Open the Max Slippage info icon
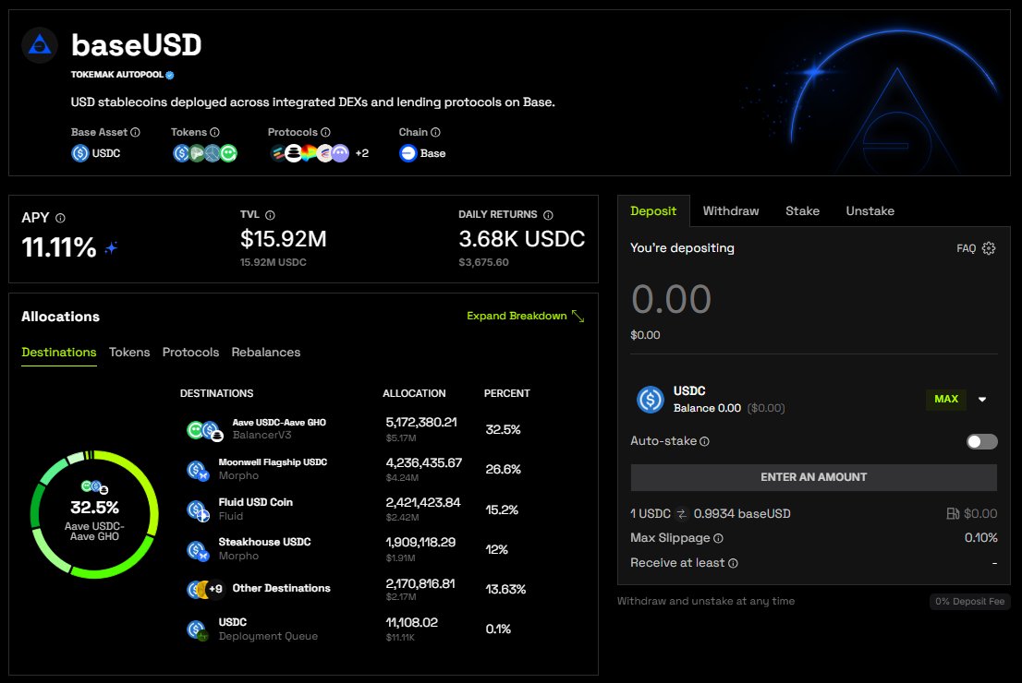The width and height of the screenshot is (1022, 683). pyautogui.click(x=718, y=538)
